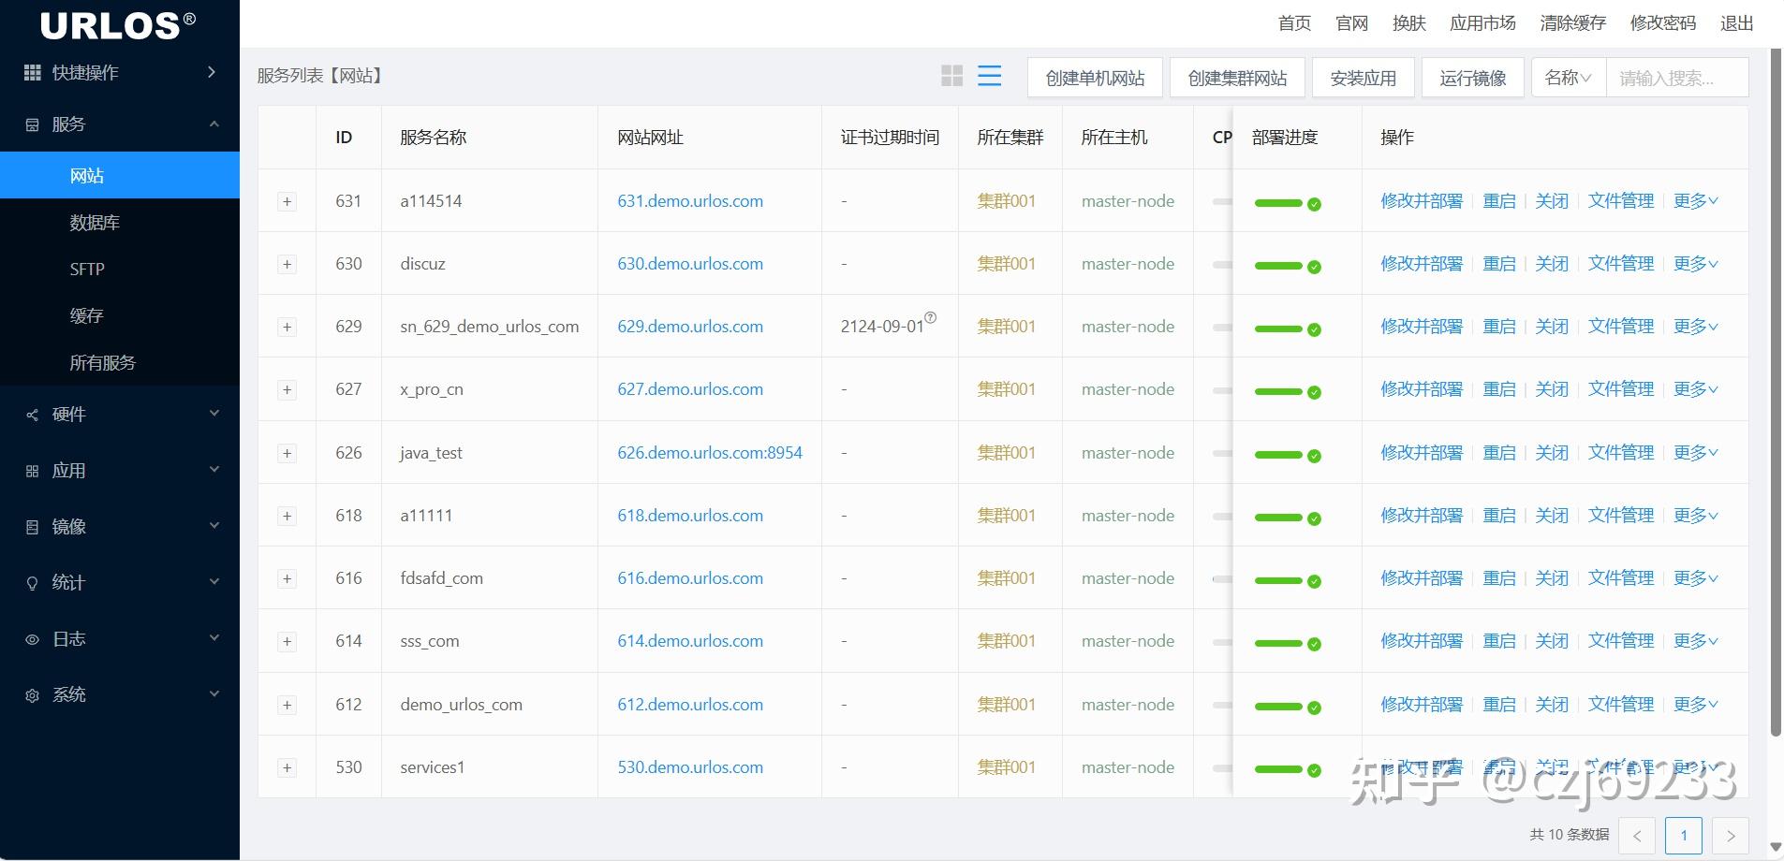1784x861 pixels.
Task: Click 安装应用 button
Action: point(1364,78)
